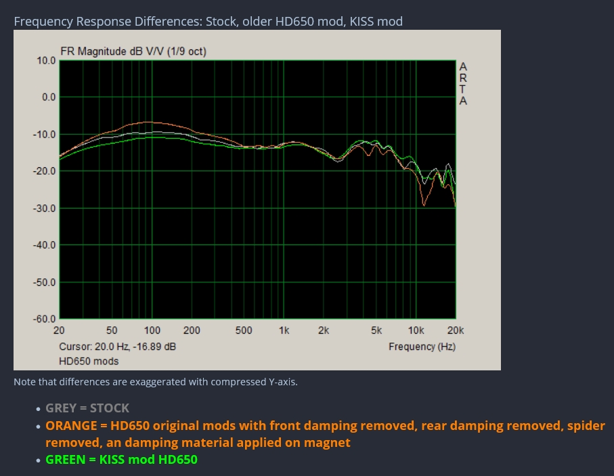Click the '200' frequency axis tick

(x=192, y=330)
